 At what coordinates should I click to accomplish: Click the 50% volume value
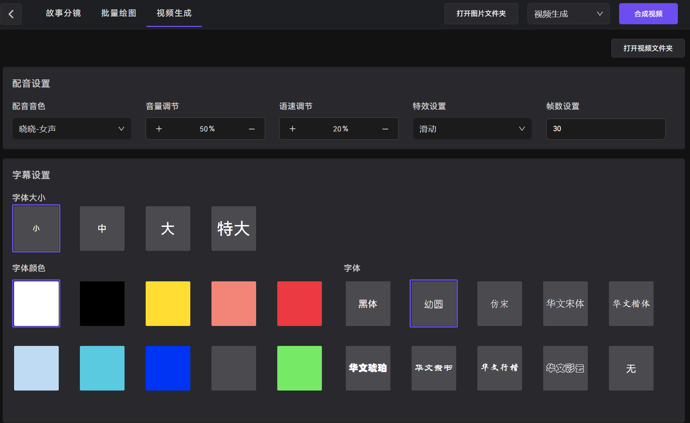tap(207, 129)
